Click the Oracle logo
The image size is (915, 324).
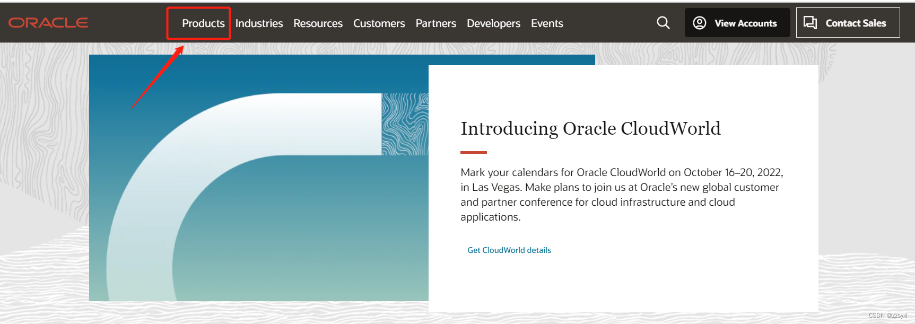tap(48, 23)
